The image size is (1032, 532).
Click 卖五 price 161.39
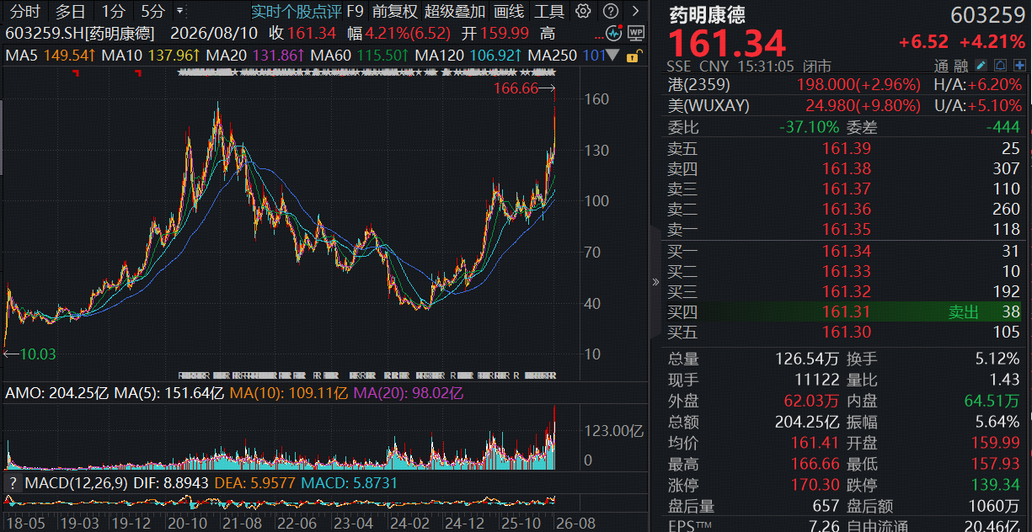click(847, 149)
